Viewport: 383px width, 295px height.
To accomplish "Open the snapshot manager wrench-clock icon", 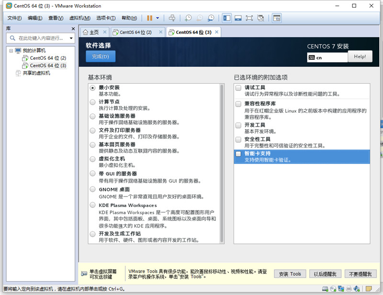I will point(211,18).
